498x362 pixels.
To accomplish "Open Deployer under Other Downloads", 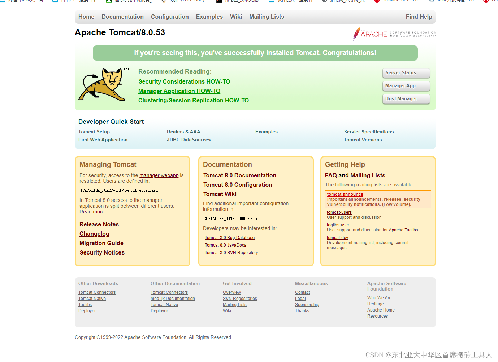I will point(87,311).
